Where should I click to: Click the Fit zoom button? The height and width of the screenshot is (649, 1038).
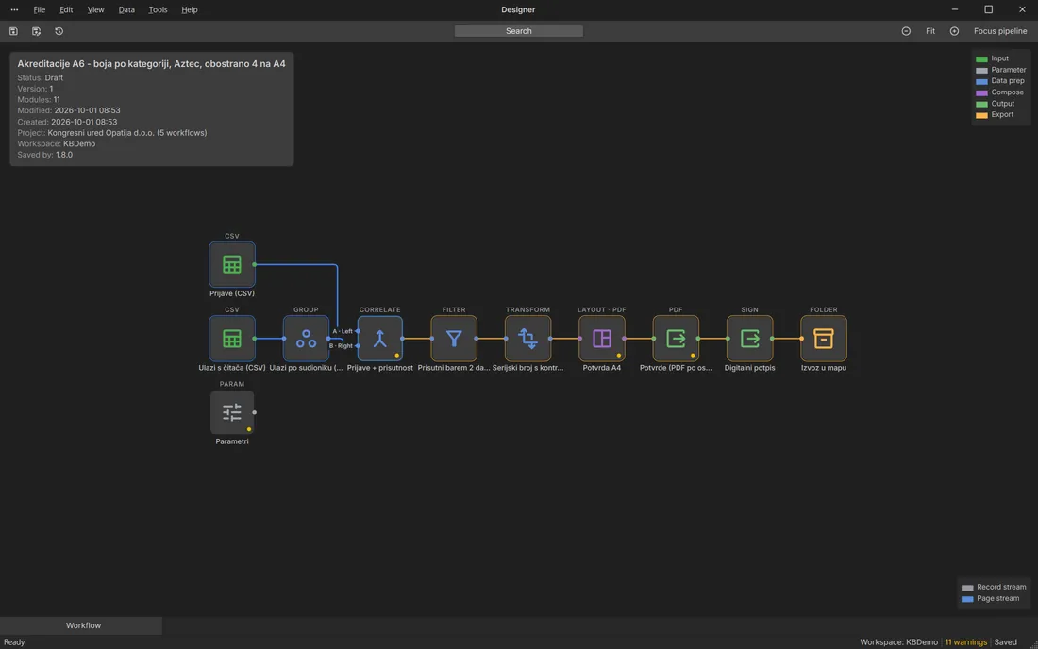930,31
